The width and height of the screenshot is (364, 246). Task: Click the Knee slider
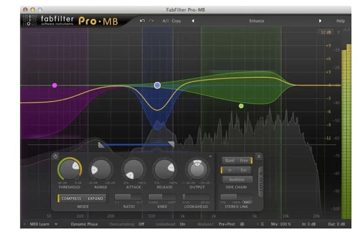click(162, 197)
